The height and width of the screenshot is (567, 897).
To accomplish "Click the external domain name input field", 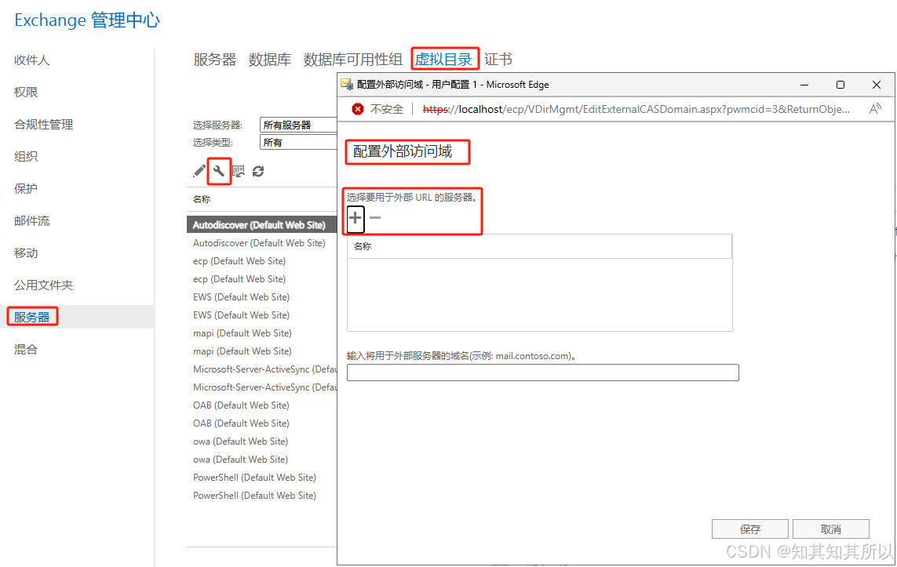I will pos(543,373).
